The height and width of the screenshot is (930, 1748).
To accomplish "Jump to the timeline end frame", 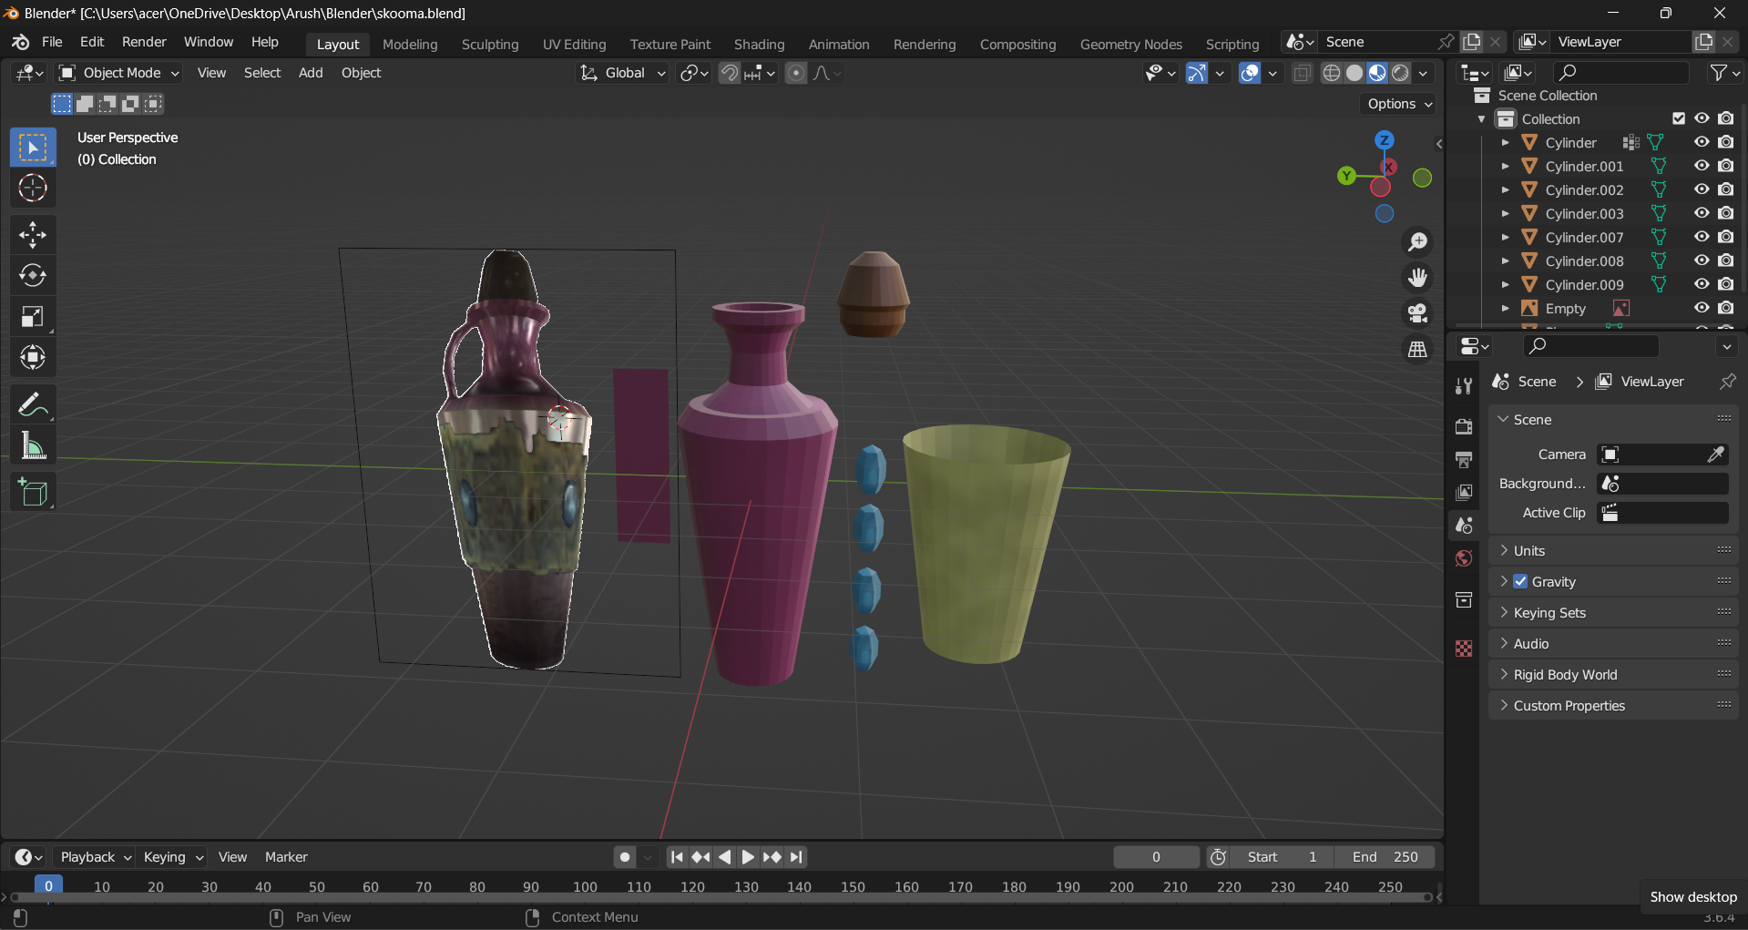I will [796, 857].
